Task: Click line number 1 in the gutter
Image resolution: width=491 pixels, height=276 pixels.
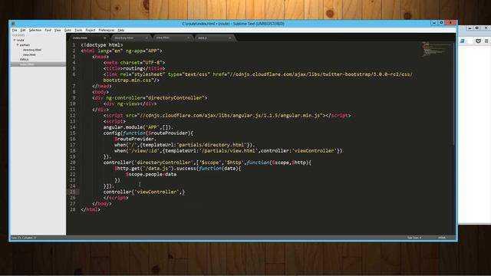Action: pyautogui.click(x=74, y=45)
